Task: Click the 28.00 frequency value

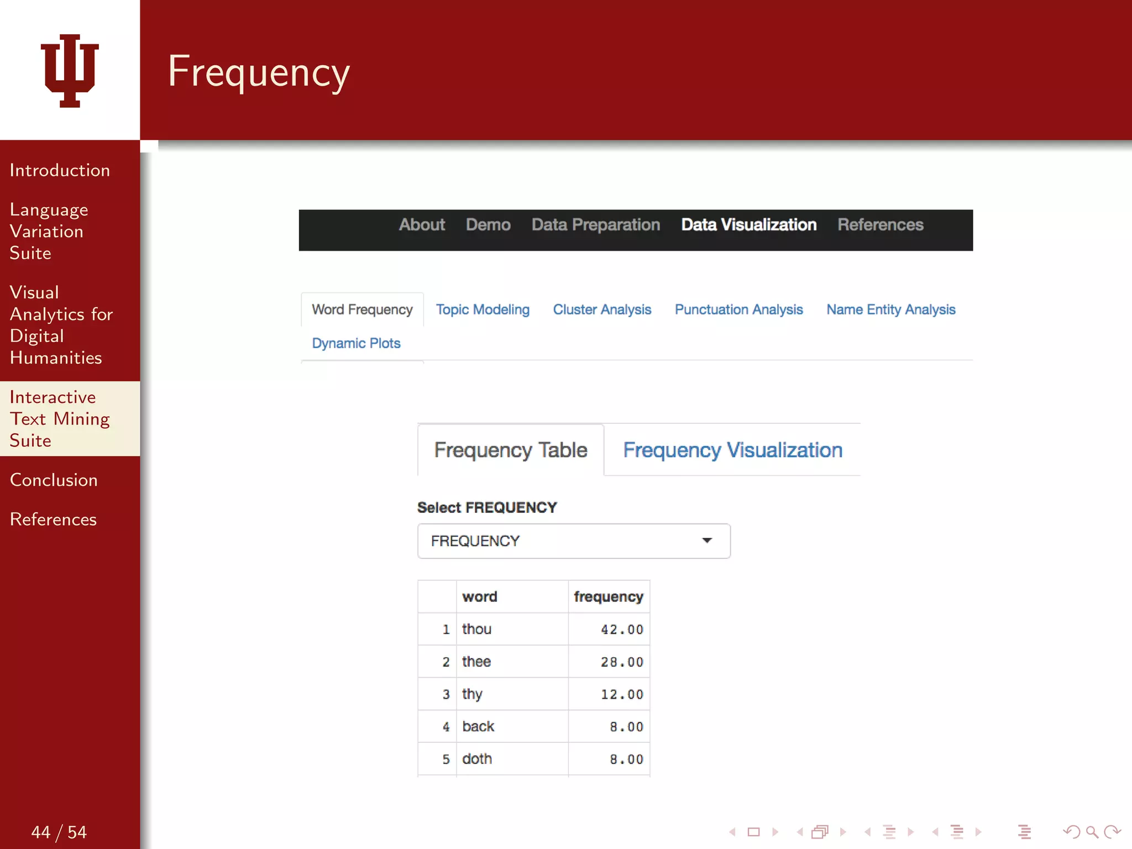Action: tap(622, 662)
